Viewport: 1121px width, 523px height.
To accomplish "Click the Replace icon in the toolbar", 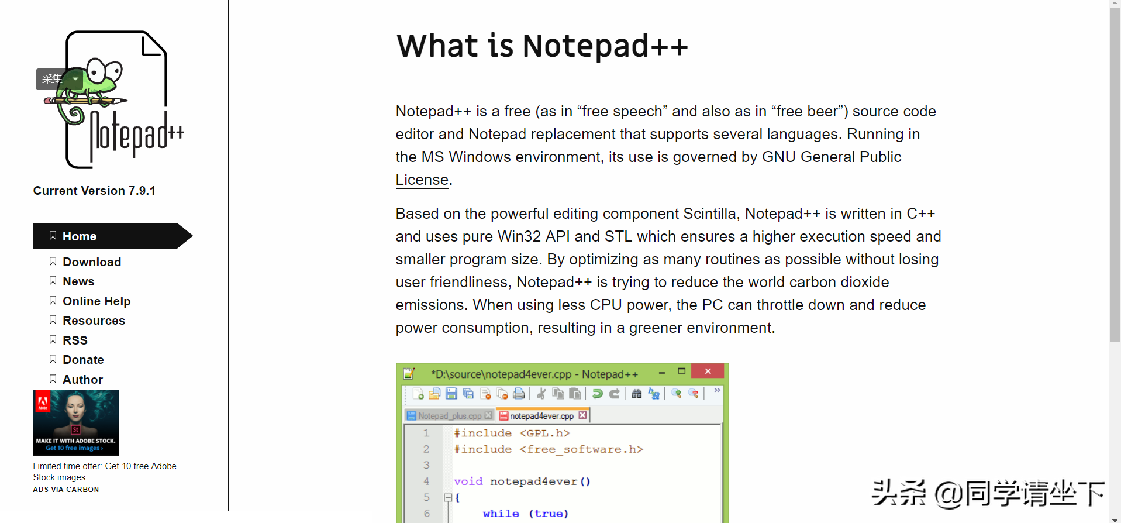I will pyautogui.click(x=654, y=394).
